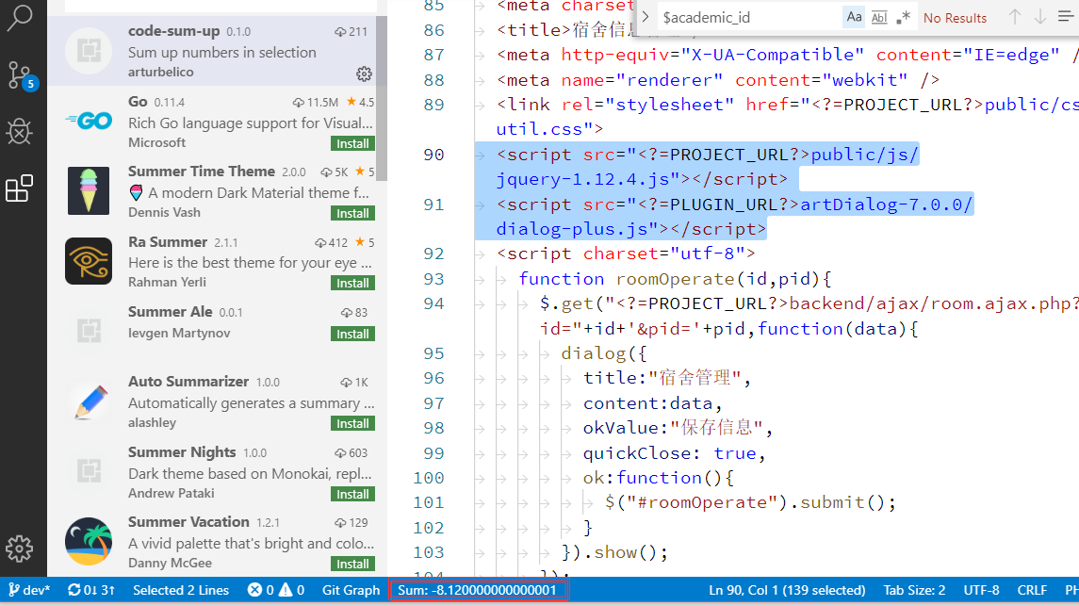Click the Go extension logo
This screenshot has height=606, width=1079.
point(89,121)
